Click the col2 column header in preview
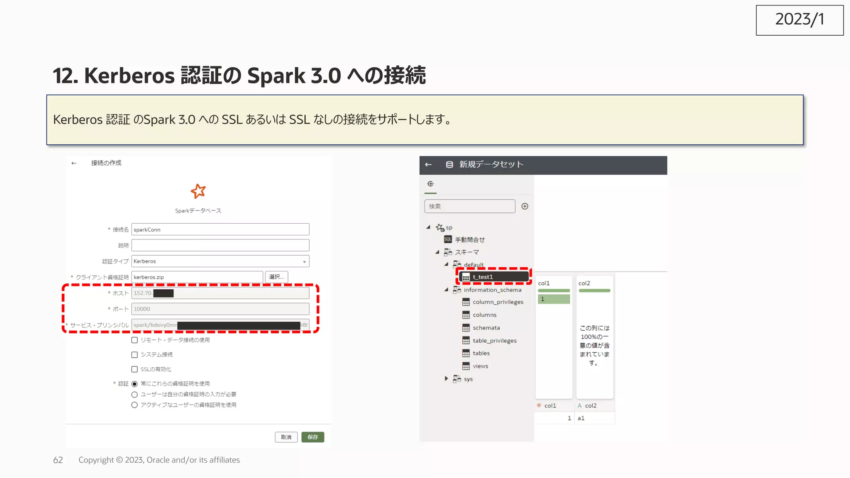Screen dimensions: 850x478 (x=594, y=405)
